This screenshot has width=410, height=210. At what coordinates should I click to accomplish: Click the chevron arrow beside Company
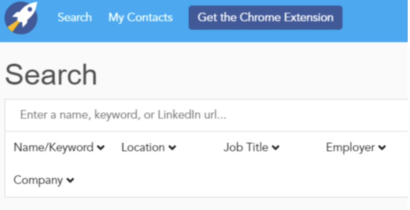tap(70, 181)
